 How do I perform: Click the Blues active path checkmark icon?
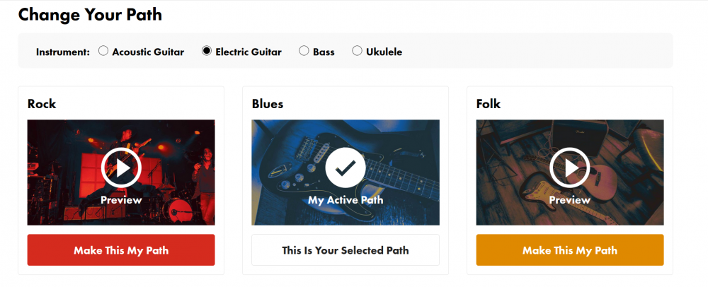click(346, 168)
